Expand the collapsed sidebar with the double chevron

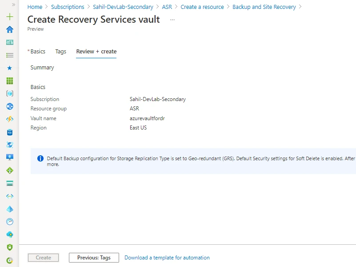[x=14, y=4]
